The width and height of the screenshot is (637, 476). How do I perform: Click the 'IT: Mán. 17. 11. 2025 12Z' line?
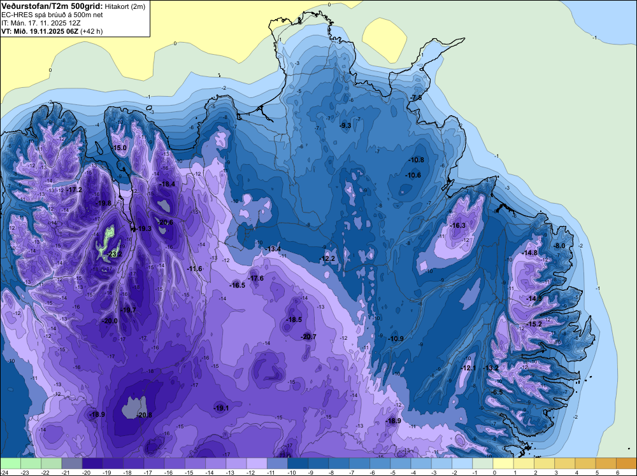pos(41,23)
